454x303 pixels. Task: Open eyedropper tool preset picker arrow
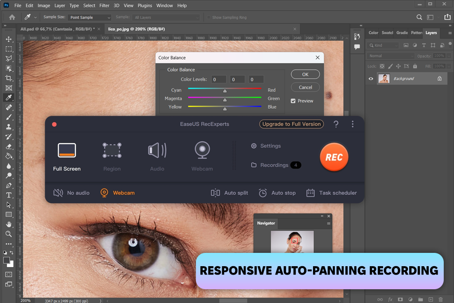coord(35,17)
